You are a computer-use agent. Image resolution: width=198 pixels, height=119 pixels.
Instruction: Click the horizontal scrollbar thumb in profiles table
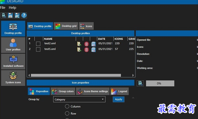(x=76, y=75)
